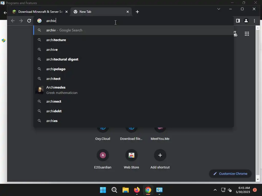Switch to the Download Minecraft & Server tab
The image size is (262, 196).
[40, 12]
